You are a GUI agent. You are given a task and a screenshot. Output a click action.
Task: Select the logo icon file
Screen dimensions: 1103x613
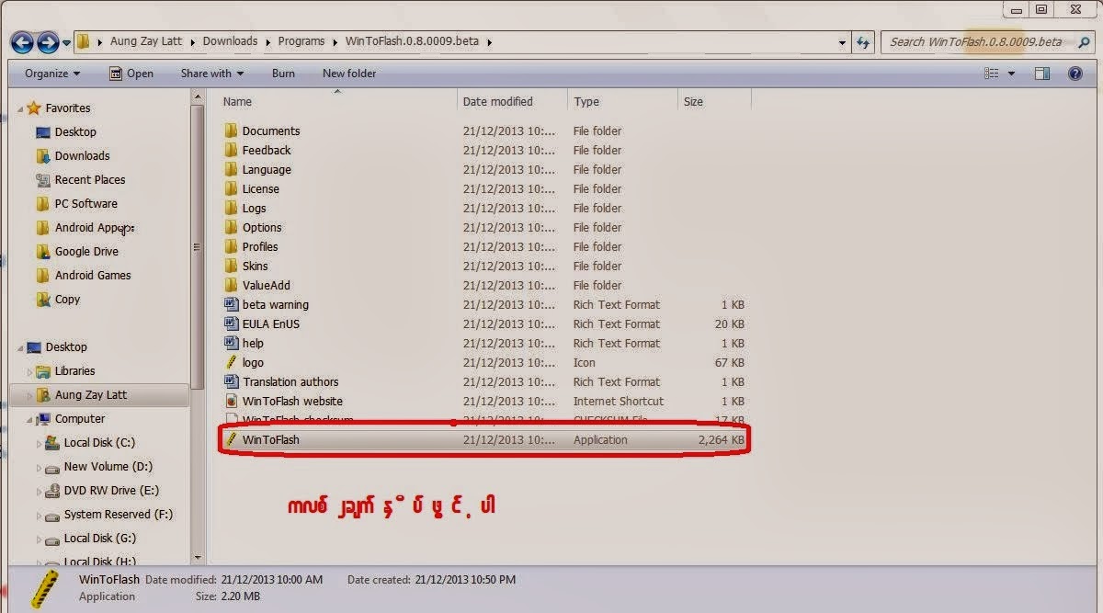click(x=232, y=362)
